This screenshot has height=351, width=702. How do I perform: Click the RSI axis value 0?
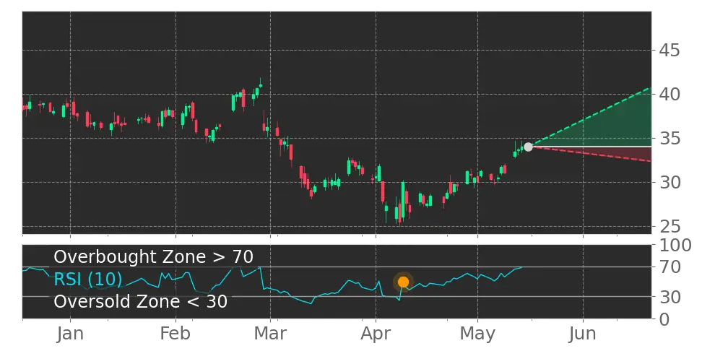coord(664,319)
